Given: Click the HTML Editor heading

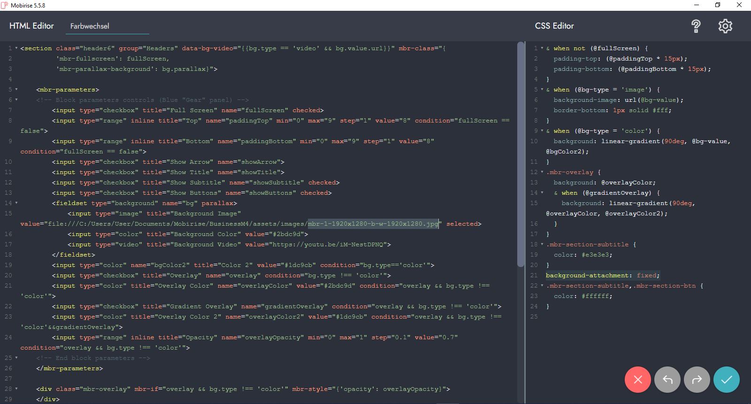Looking at the screenshot, I should point(31,26).
